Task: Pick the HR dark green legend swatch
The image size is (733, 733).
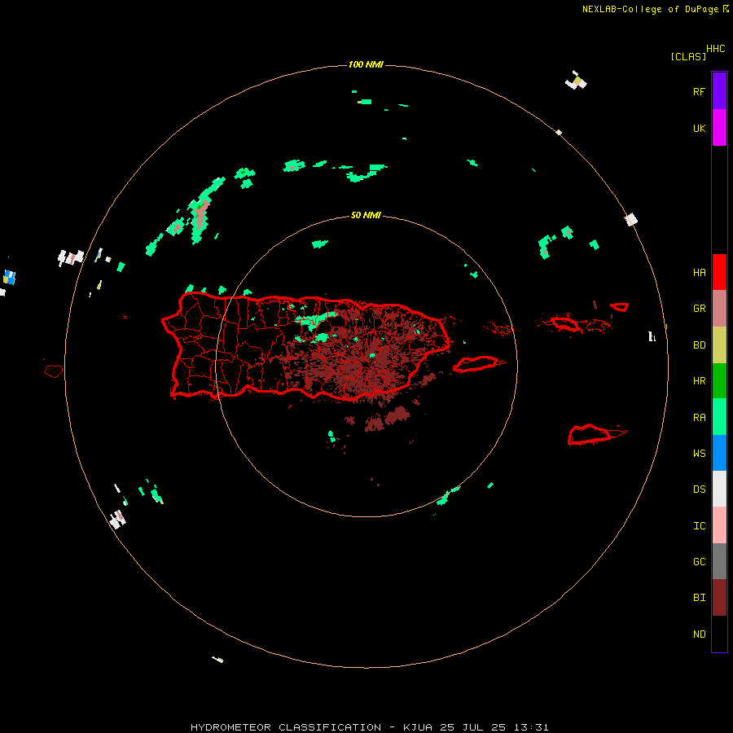Action: 719,381
